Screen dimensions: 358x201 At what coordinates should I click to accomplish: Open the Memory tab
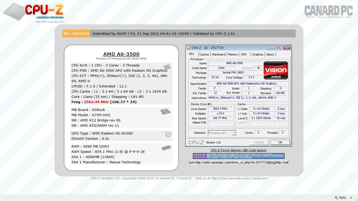pos(233,54)
